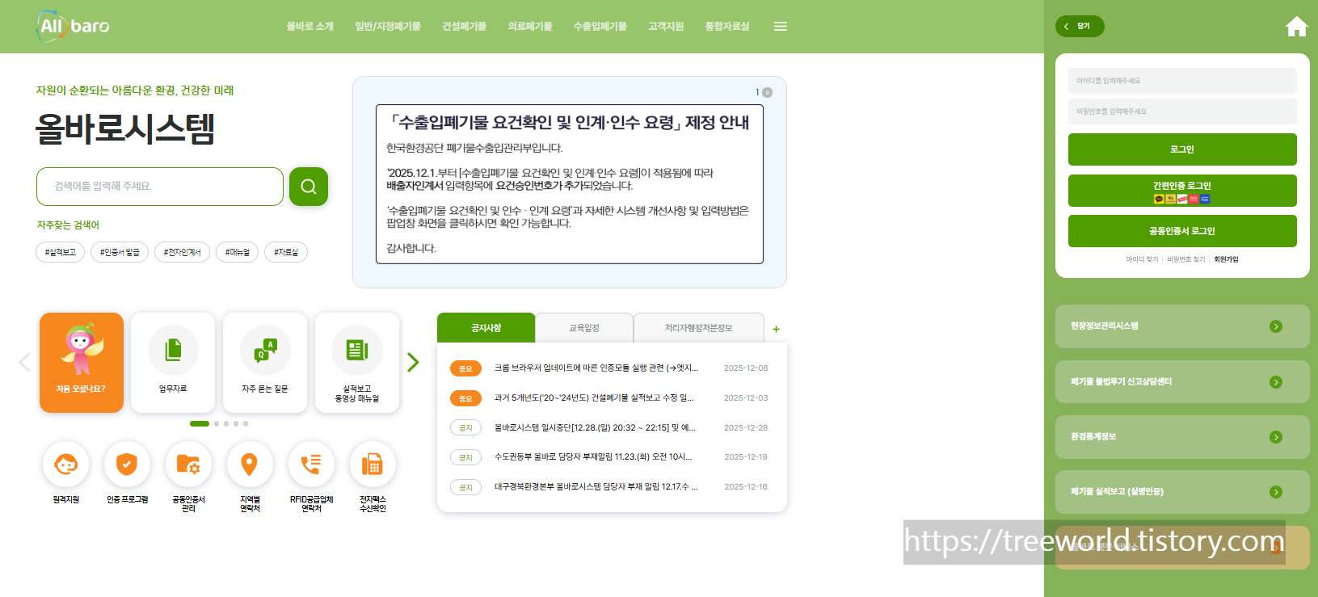This screenshot has width=1318, height=597.
Task: Switch to the 공지사항 tab
Action: (486, 328)
